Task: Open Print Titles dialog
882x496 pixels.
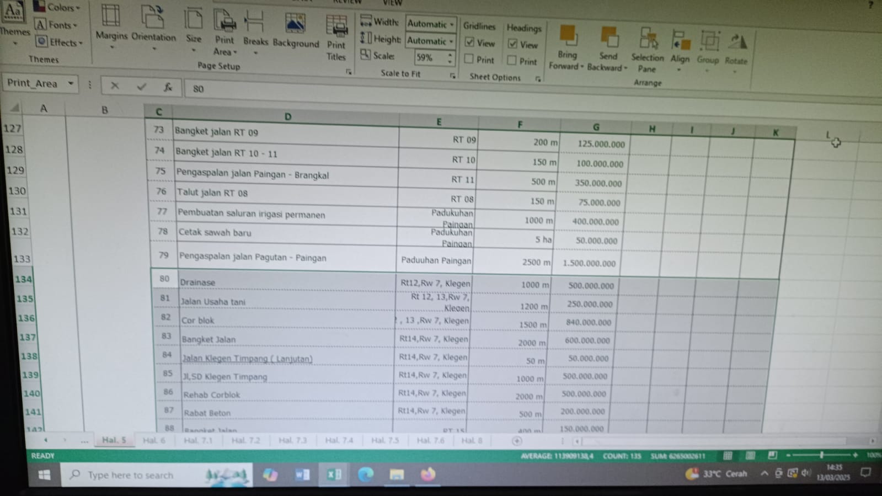Action: [x=336, y=38]
